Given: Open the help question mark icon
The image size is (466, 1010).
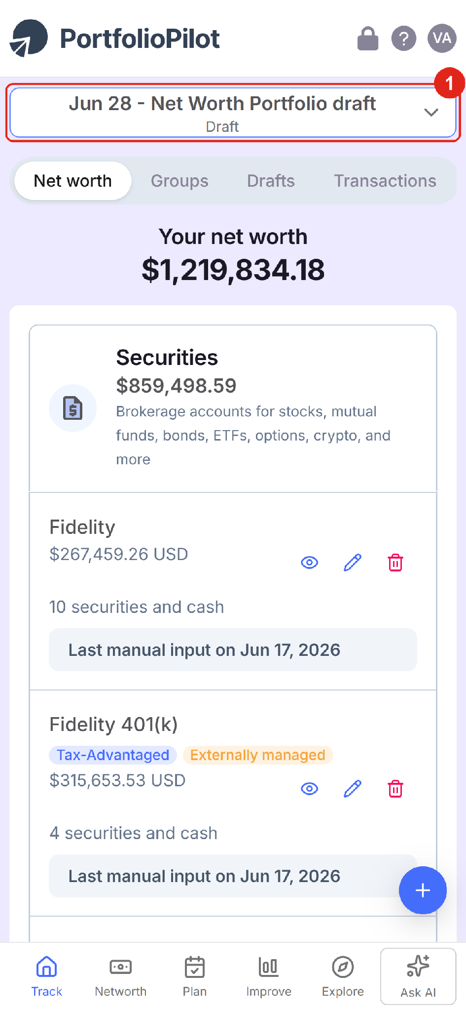Looking at the screenshot, I should pyautogui.click(x=404, y=39).
